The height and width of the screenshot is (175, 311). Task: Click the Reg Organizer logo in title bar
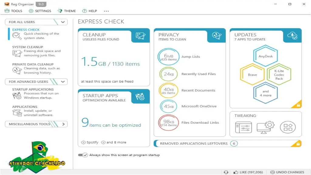(x=7, y=4)
